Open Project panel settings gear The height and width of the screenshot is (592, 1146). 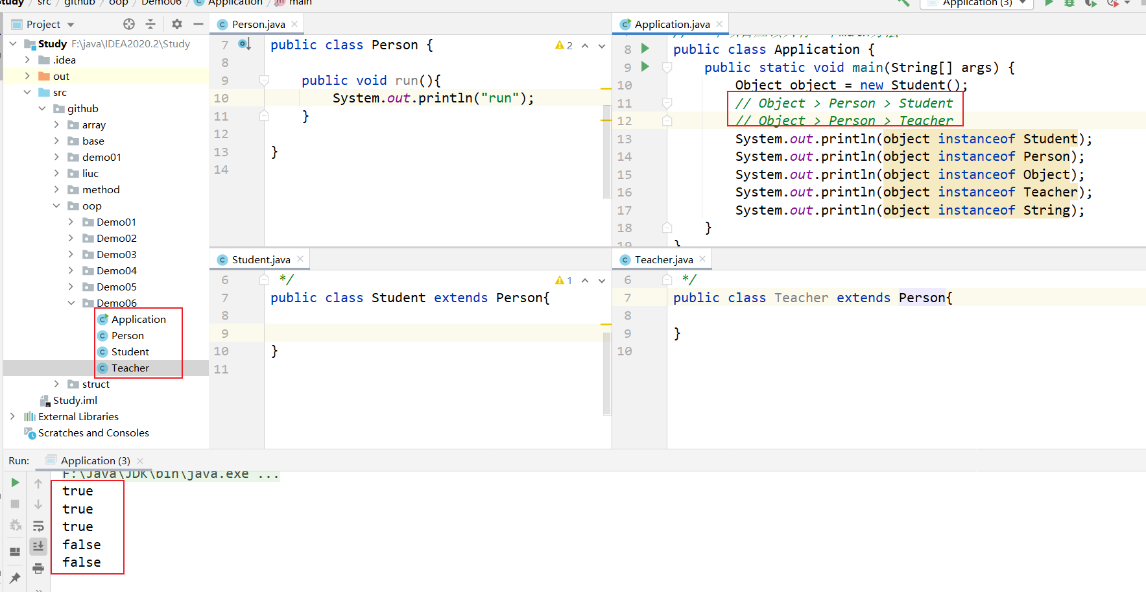[x=176, y=24]
